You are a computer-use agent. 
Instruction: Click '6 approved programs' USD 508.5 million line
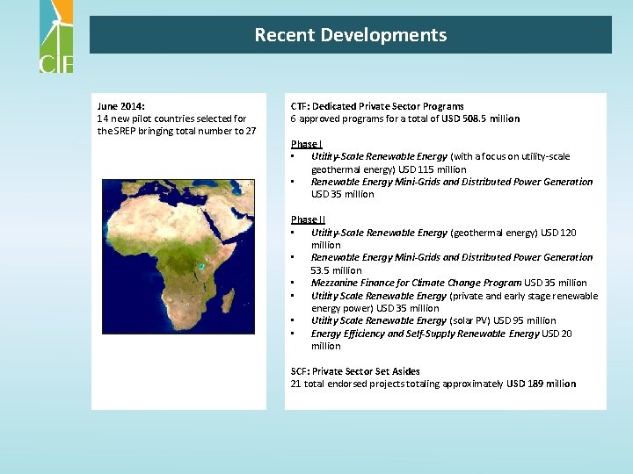[x=405, y=118]
